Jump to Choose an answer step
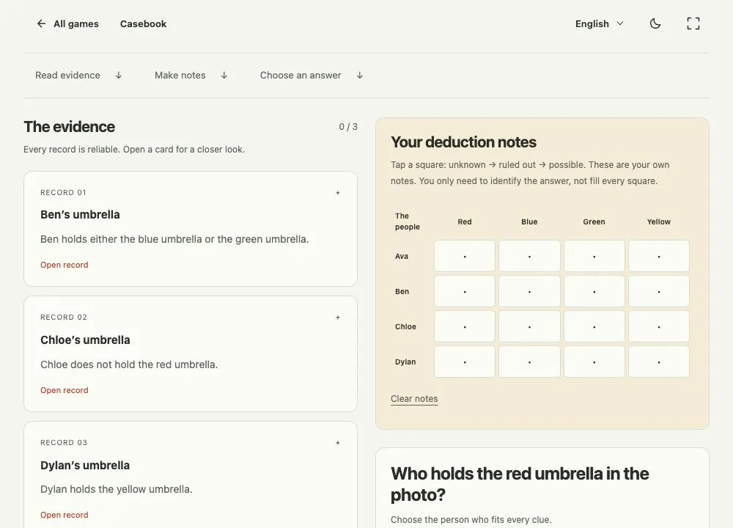The width and height of the screenshot is (733, 528). [x=312, y=76]
